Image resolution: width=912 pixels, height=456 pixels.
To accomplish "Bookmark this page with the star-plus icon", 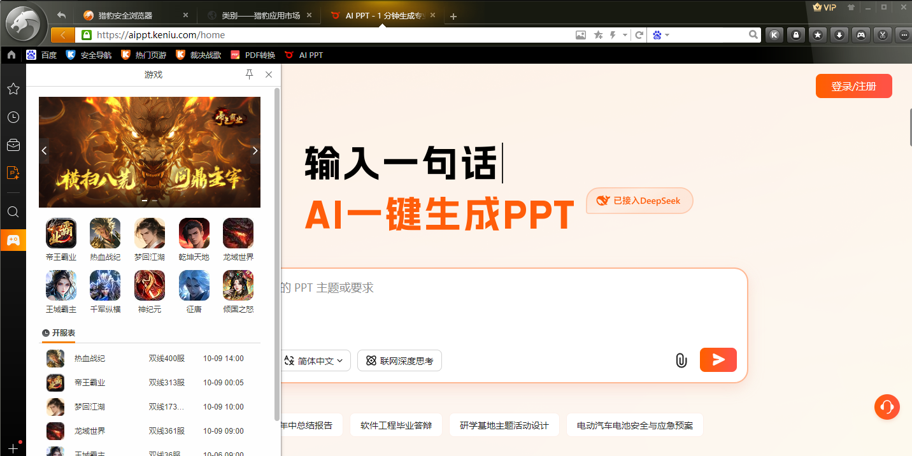I will (x=598, y=35).
